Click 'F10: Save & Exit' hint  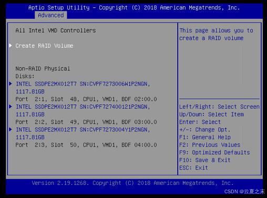[205, 160]
